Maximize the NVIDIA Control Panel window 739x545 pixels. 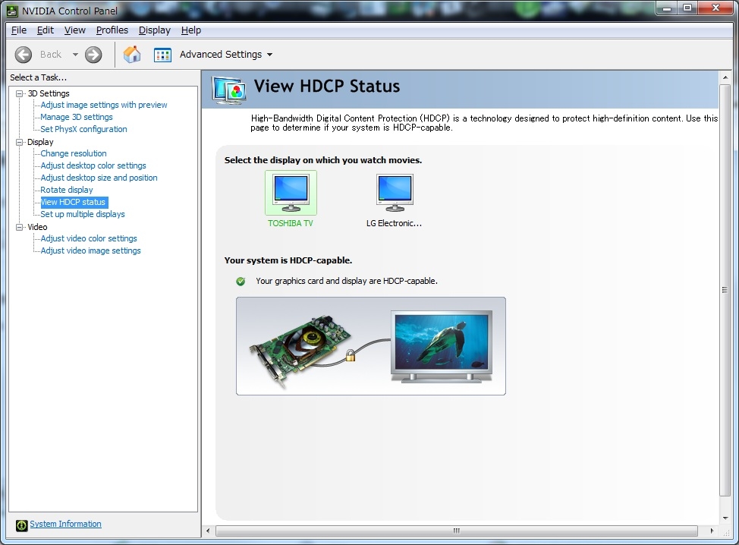click(x=687, y=8)
